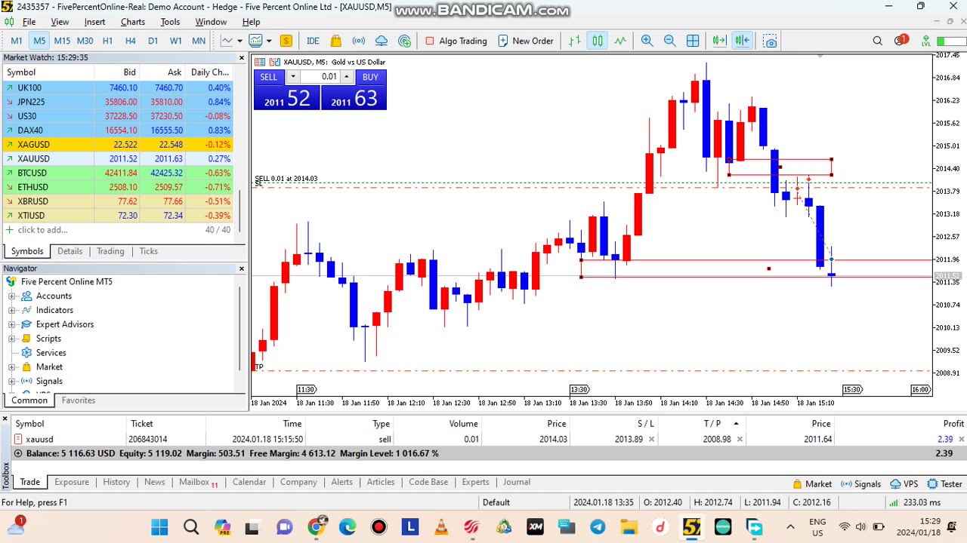Switch to Market Watch Ticks tab

[x=148, y=251]
